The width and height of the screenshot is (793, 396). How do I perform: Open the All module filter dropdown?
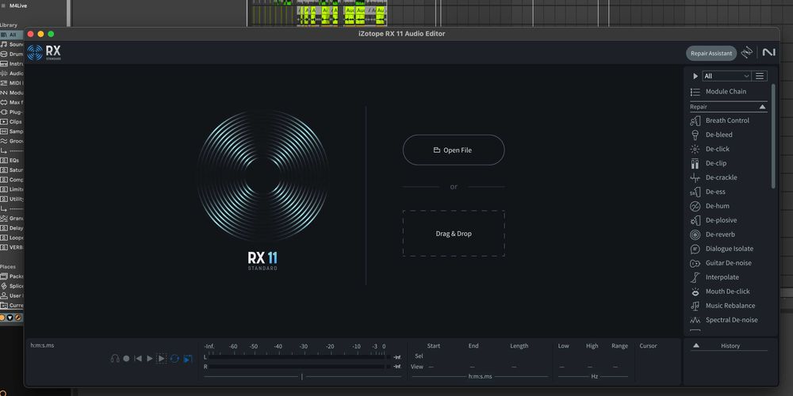point(726,76)
